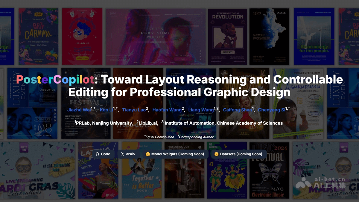Image resolution: width=359 pixels, height=202 pixels.
Task: Select the 'Summer Poster' smoke-cloud thumbnail
Action: 269,37
